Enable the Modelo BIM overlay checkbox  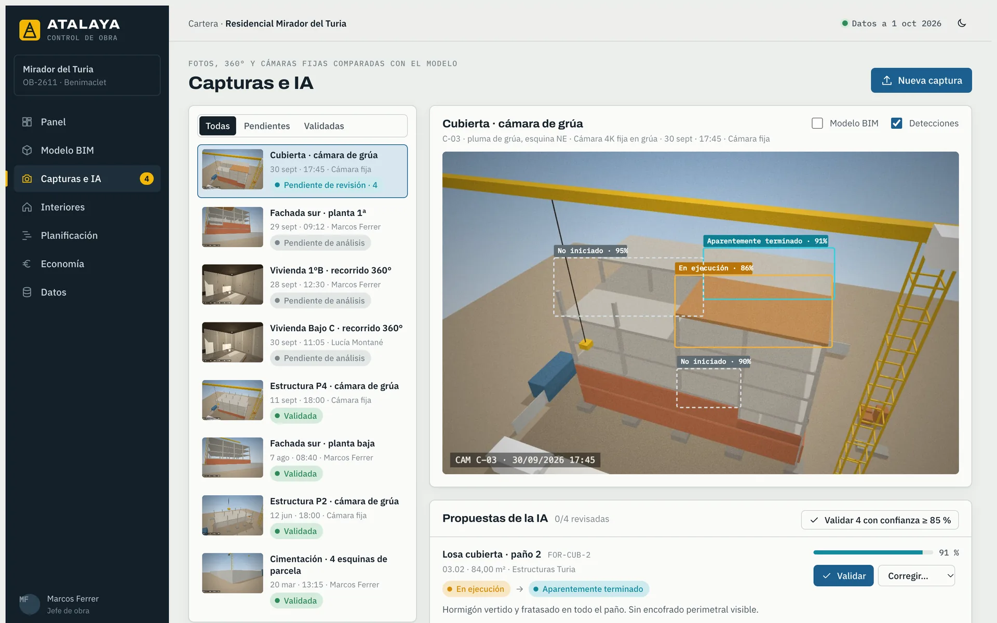point(817,124)
